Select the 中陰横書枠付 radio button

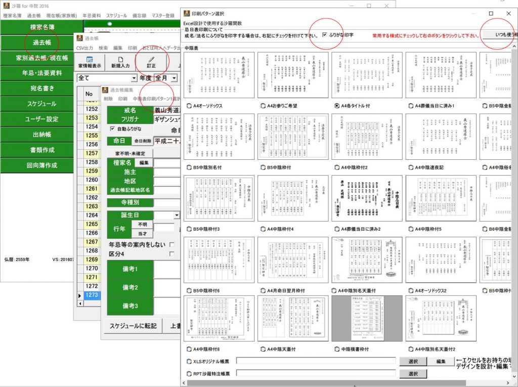[337, 349]
